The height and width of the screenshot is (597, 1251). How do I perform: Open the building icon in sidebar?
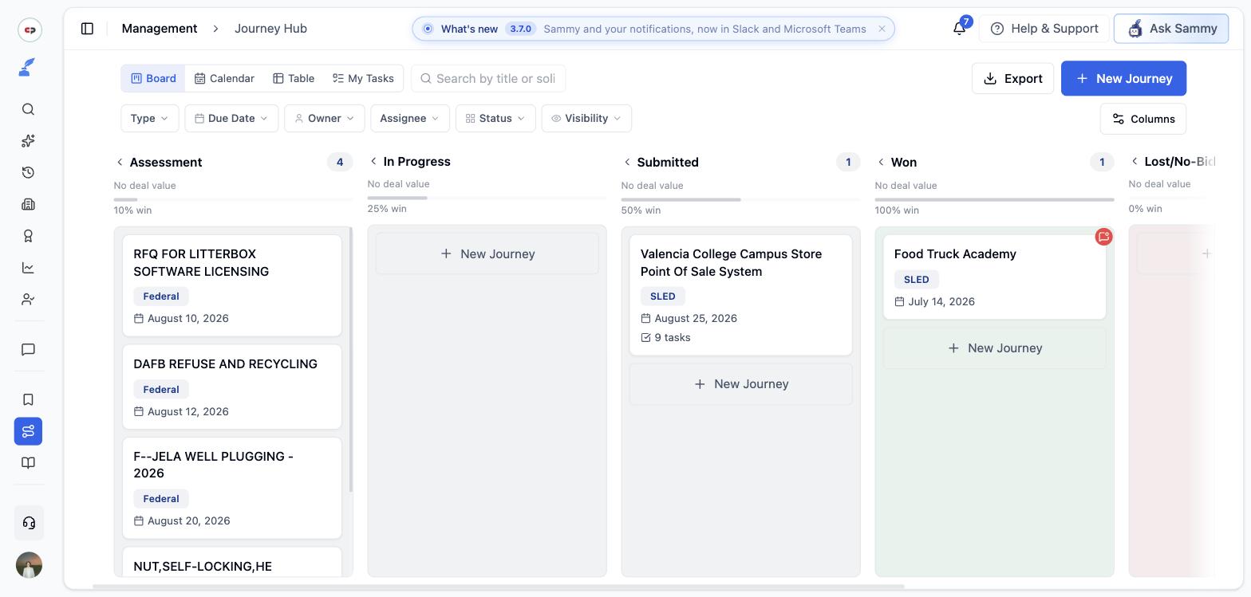coord(28,205)
